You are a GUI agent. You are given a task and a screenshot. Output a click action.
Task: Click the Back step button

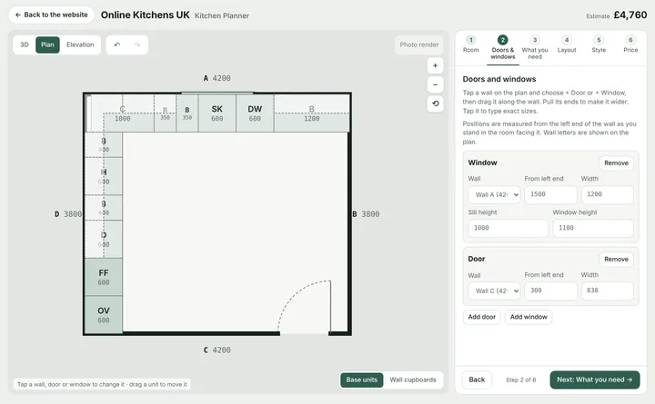coord(477,379)
